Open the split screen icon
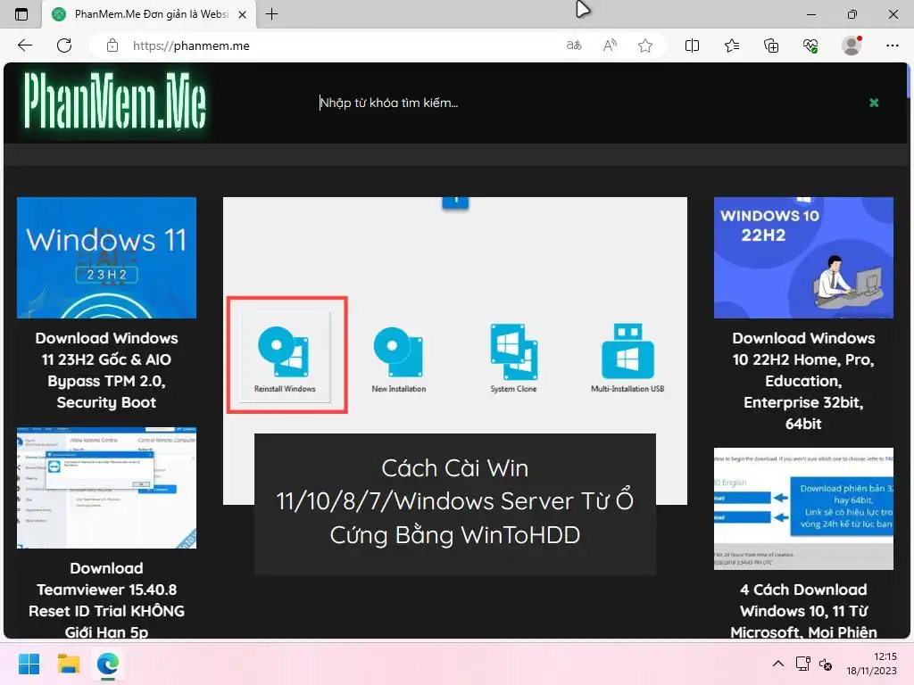914x685 pixels. (692, 45)
